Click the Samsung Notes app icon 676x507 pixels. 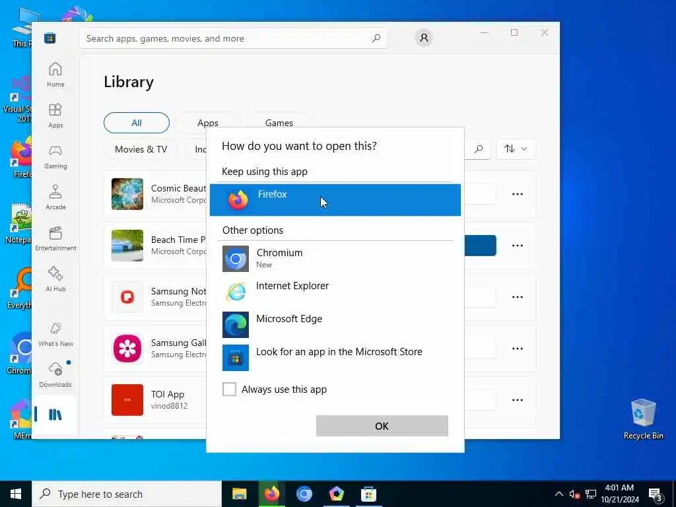[x=127, y=297]
